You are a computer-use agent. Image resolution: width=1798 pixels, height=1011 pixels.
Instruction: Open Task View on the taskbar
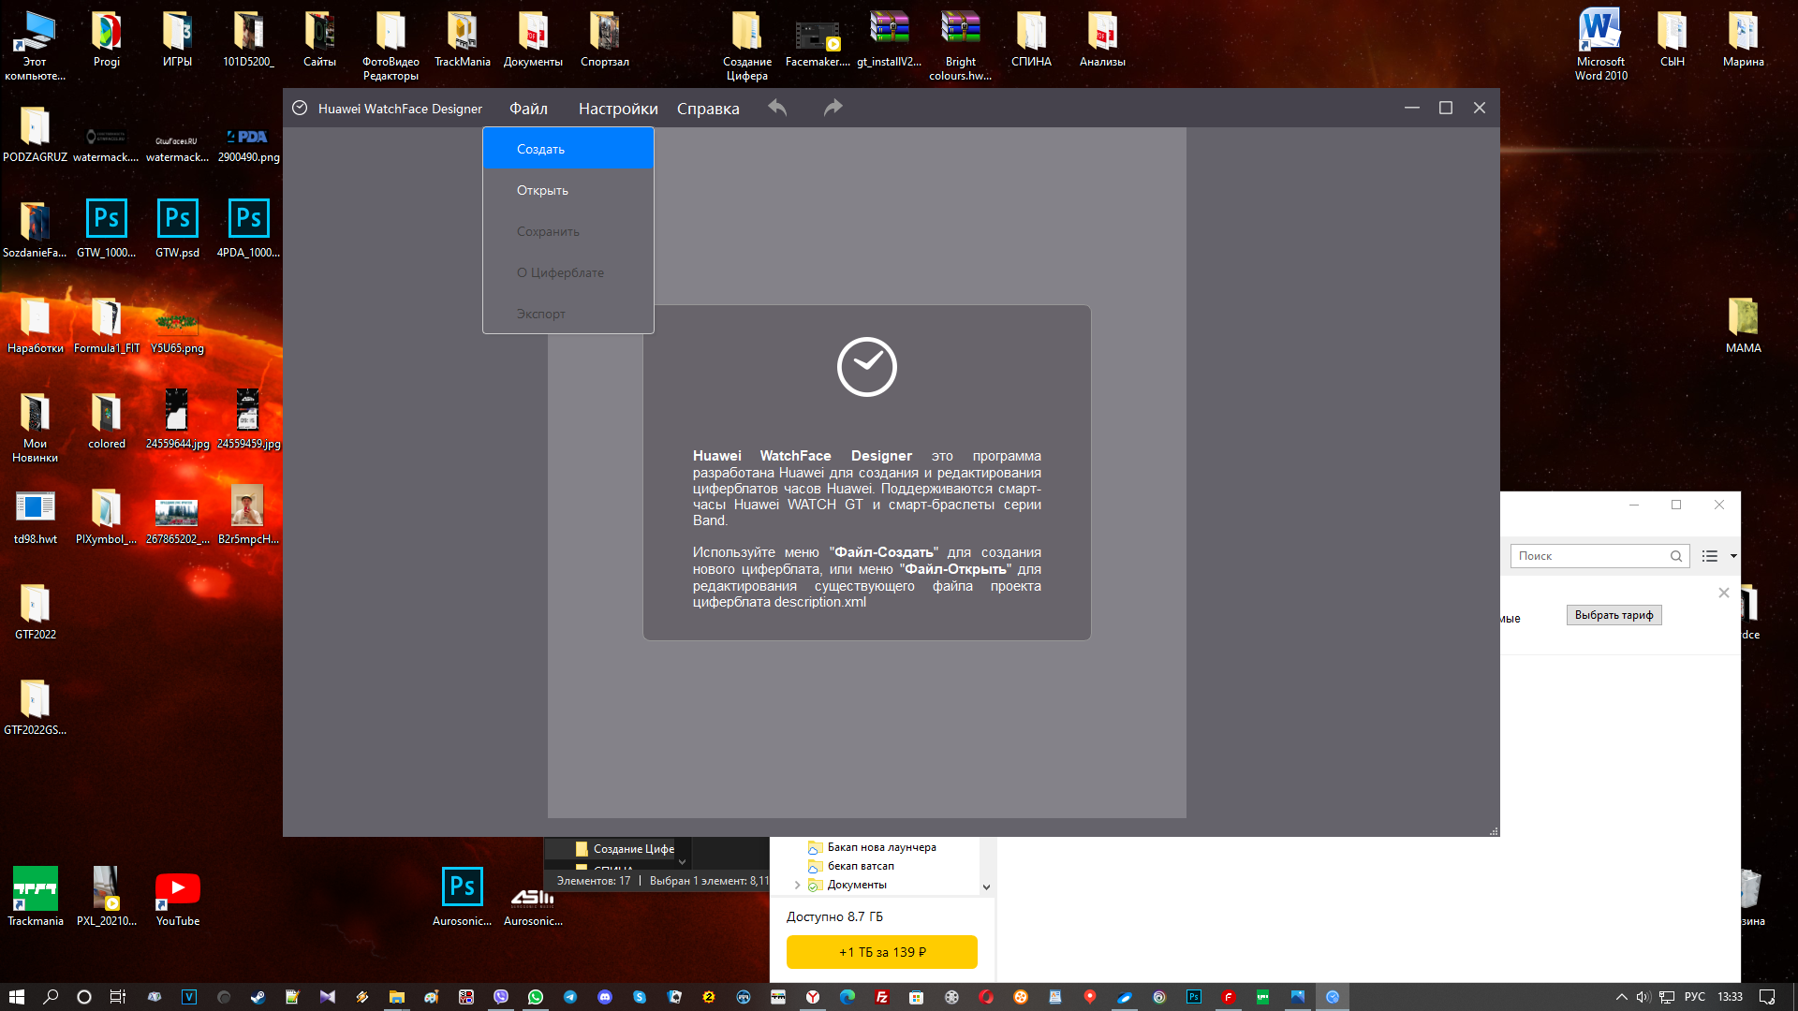point(118,997)
